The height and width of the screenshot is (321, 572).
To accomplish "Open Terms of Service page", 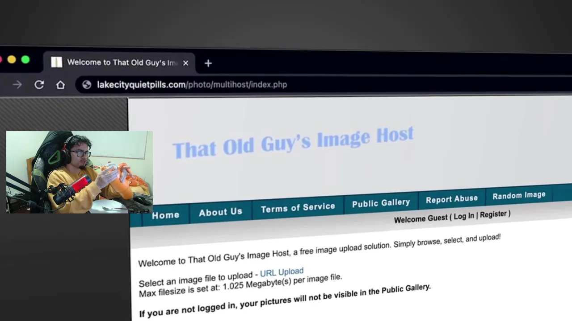I will coord(298,208).
